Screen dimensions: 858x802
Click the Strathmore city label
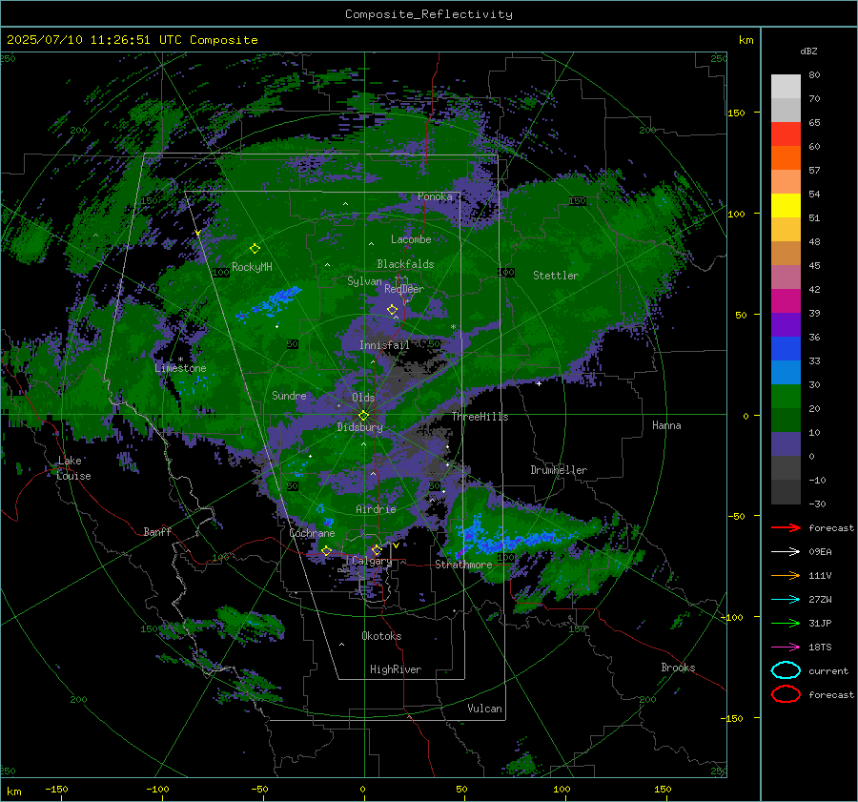[463, 565]
